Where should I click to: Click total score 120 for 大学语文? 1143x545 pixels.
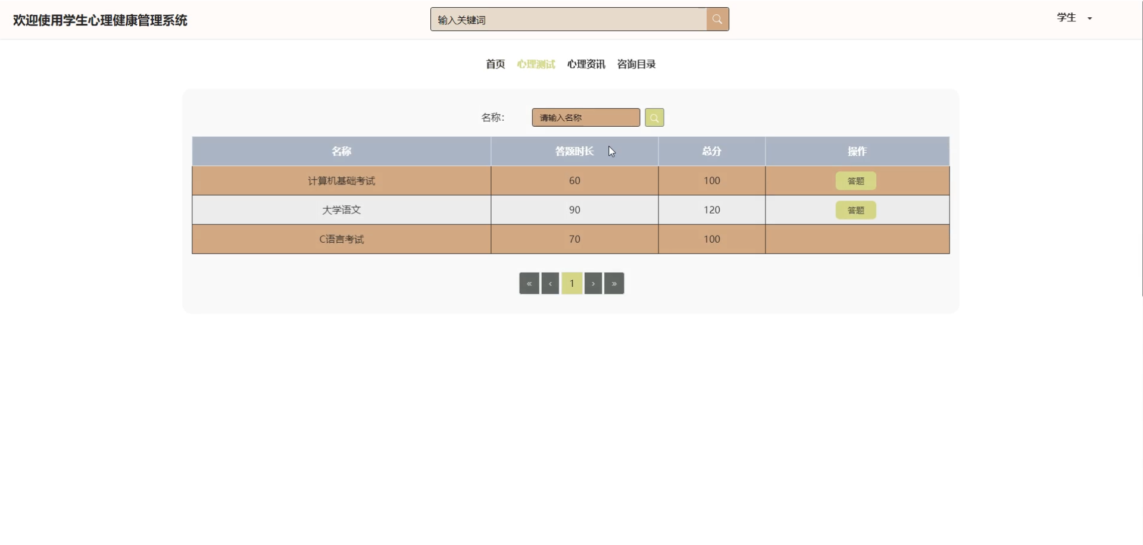click(712, 210)
